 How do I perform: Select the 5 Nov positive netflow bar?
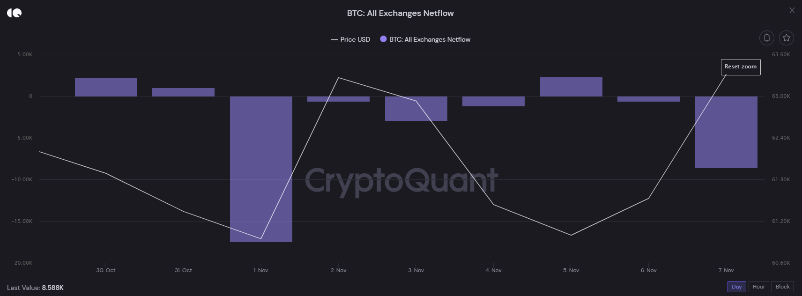[571, 87]
